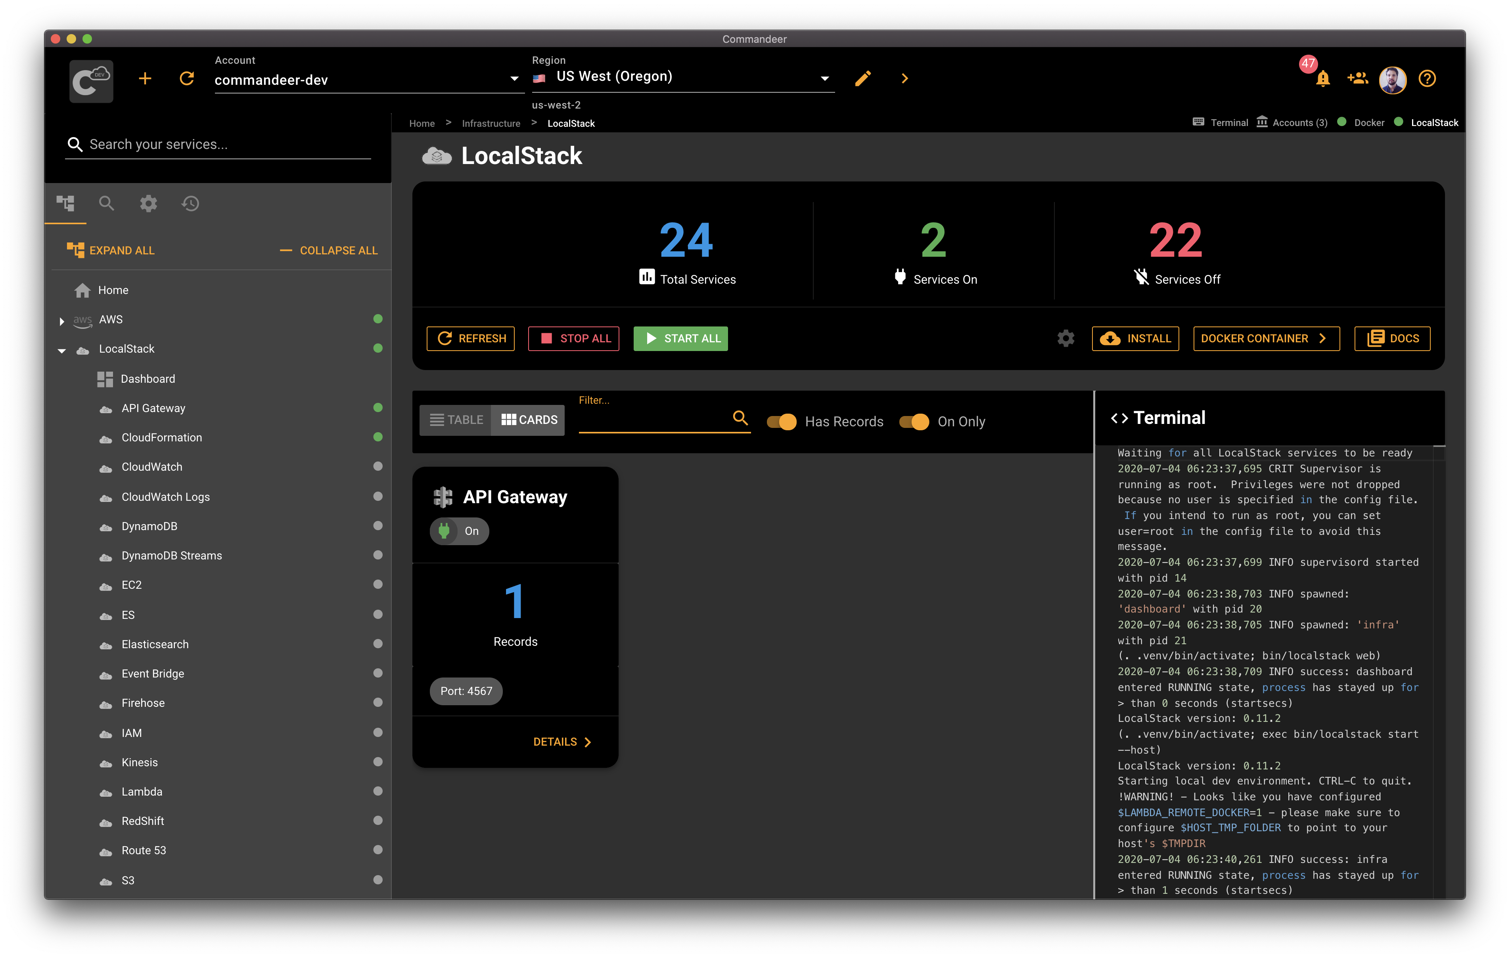Click the Services Off unplugged icon
The width and height of the screenshot is (1510, 958).
[1141, 276]
